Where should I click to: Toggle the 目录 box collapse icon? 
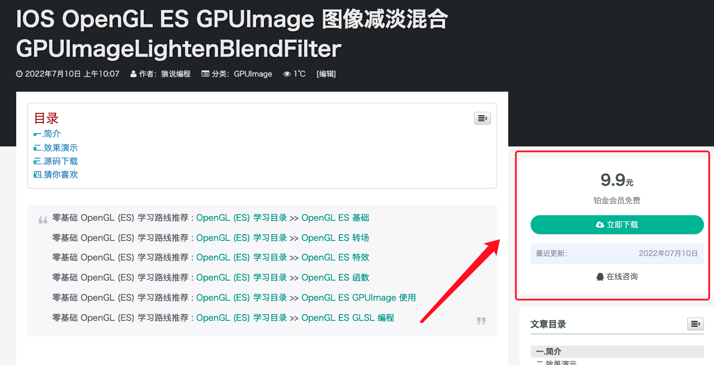click(x=482, y=118)
